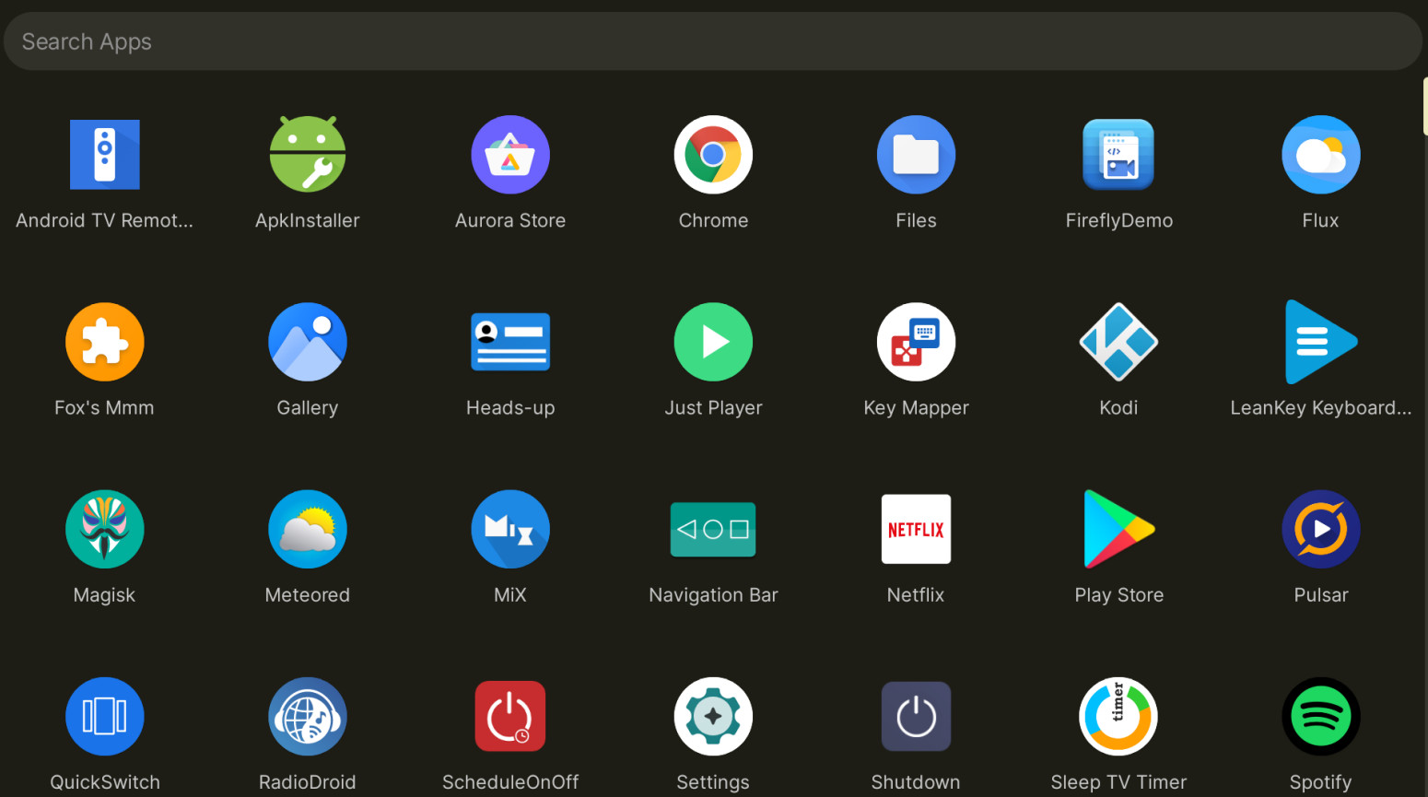Open Meteored weather app
The width and height of the screenshot is (1428, 797).
point(308,529)
